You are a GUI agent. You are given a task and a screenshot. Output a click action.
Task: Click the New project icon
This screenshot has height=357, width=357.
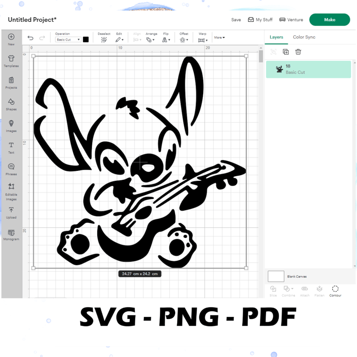(x=11, y=37)
